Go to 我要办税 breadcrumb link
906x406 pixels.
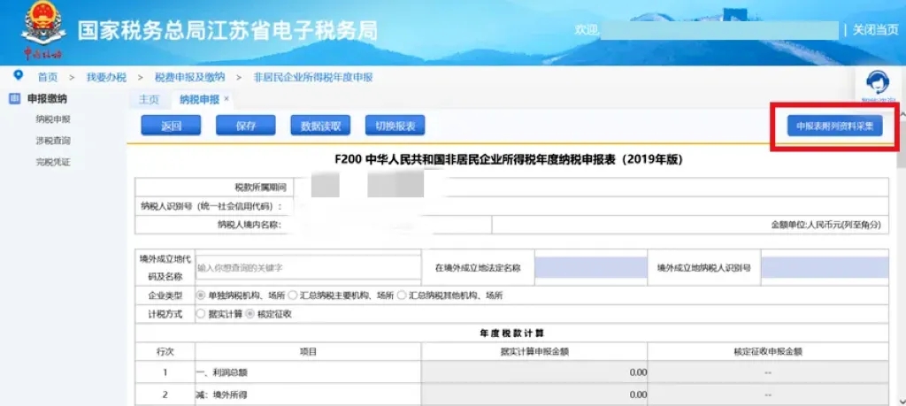click(x=106, y=77)
